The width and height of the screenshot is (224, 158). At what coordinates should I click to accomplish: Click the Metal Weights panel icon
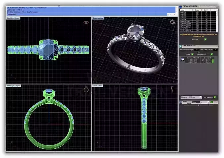tap(181, 7)
